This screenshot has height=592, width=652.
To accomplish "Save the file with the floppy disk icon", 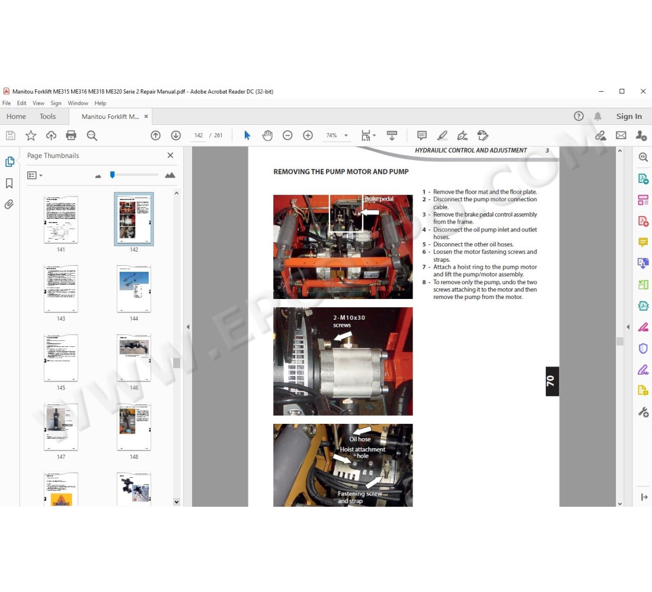I will (x=11, y=136).
